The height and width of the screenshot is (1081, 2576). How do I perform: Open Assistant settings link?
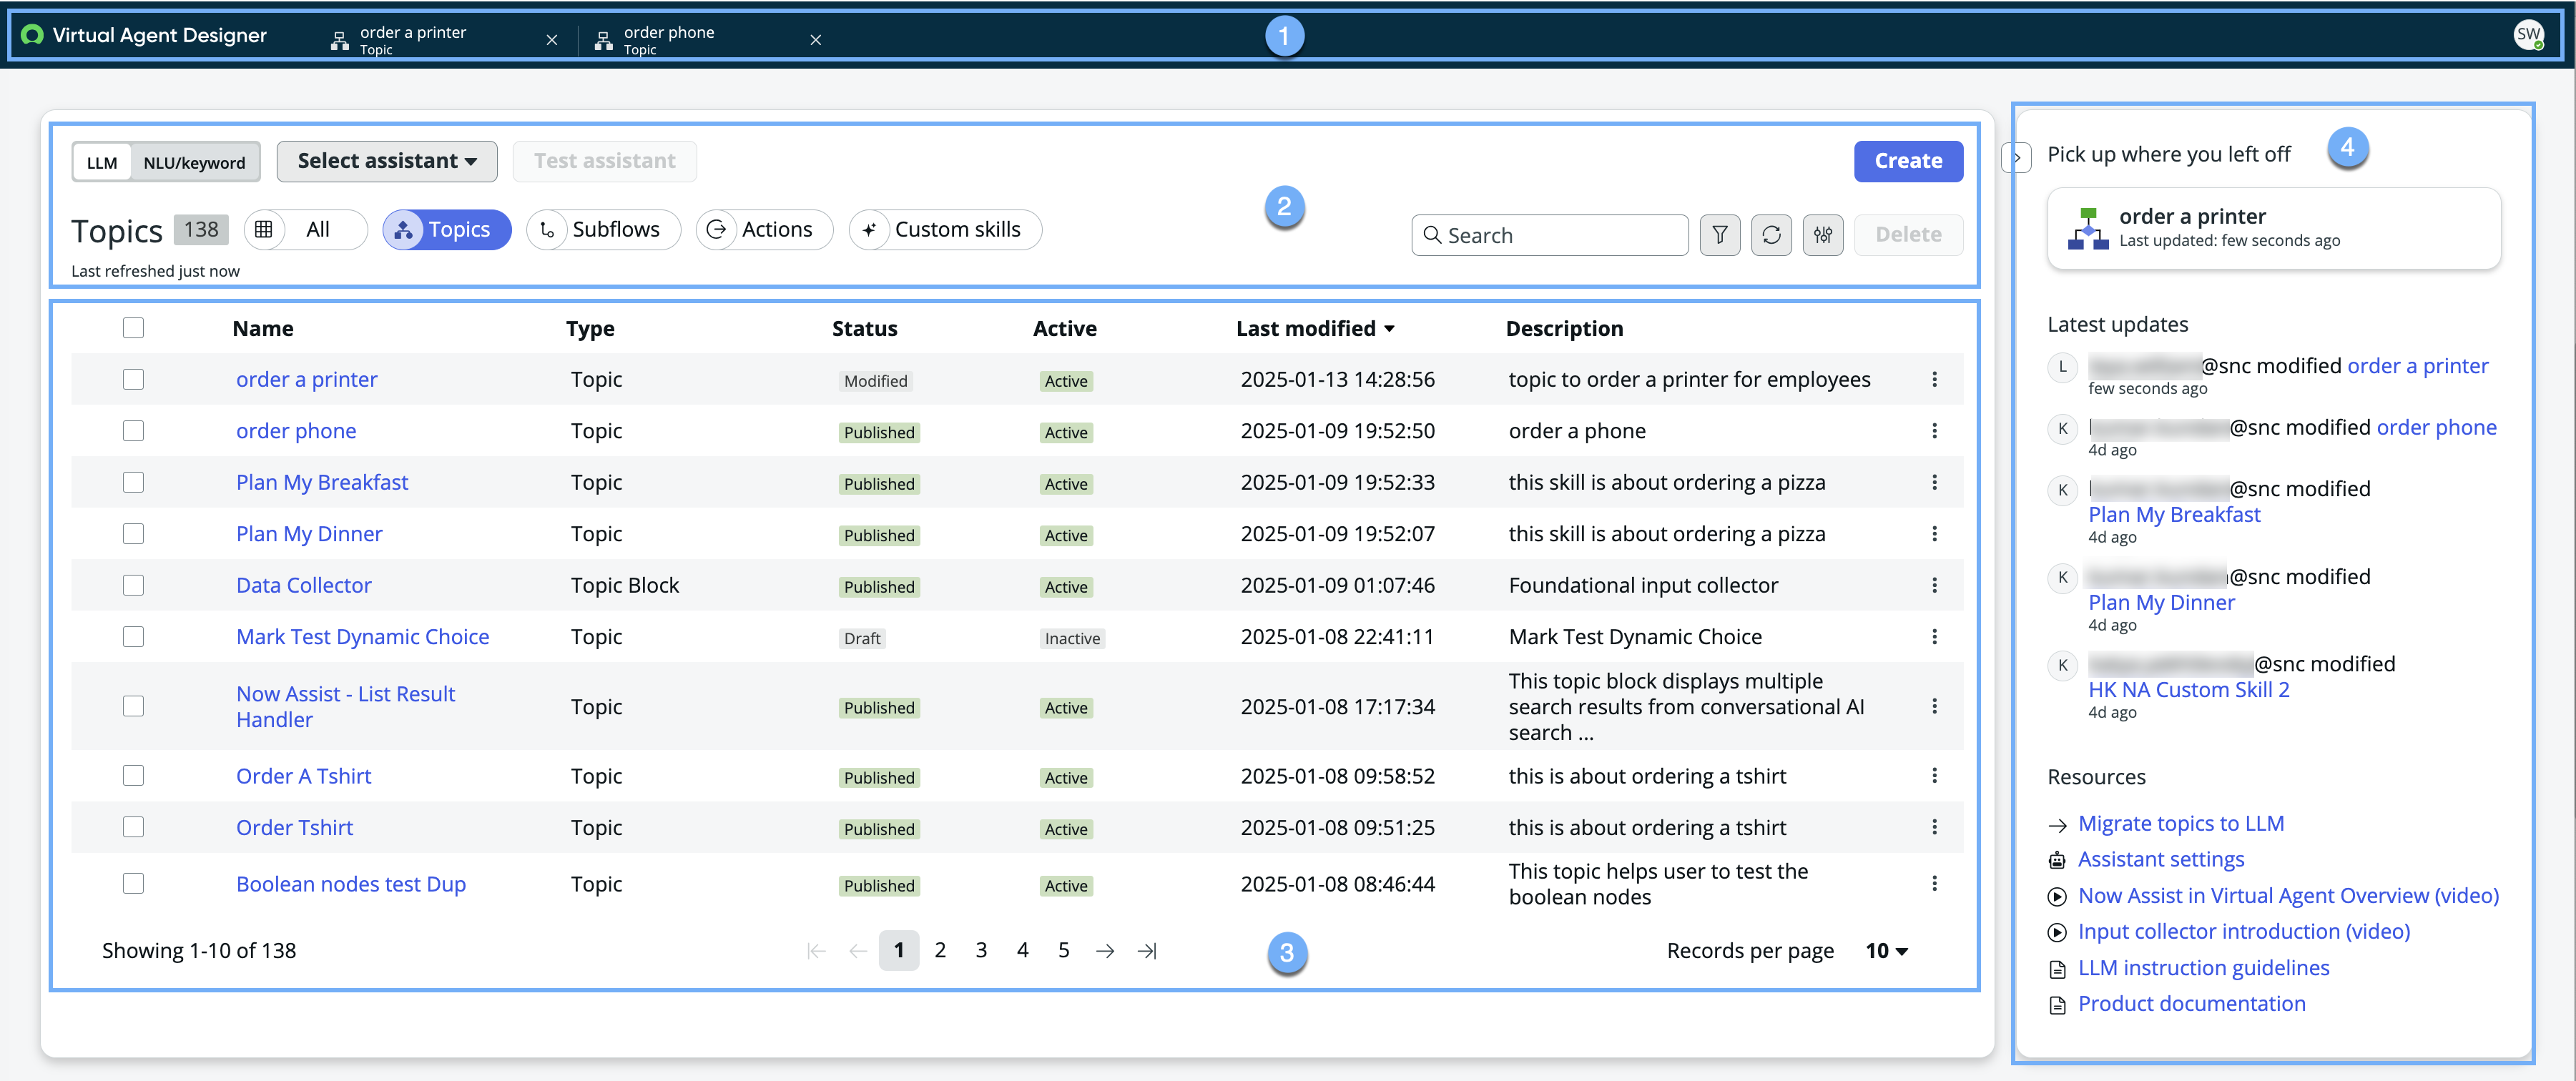tap(2161, 860)
